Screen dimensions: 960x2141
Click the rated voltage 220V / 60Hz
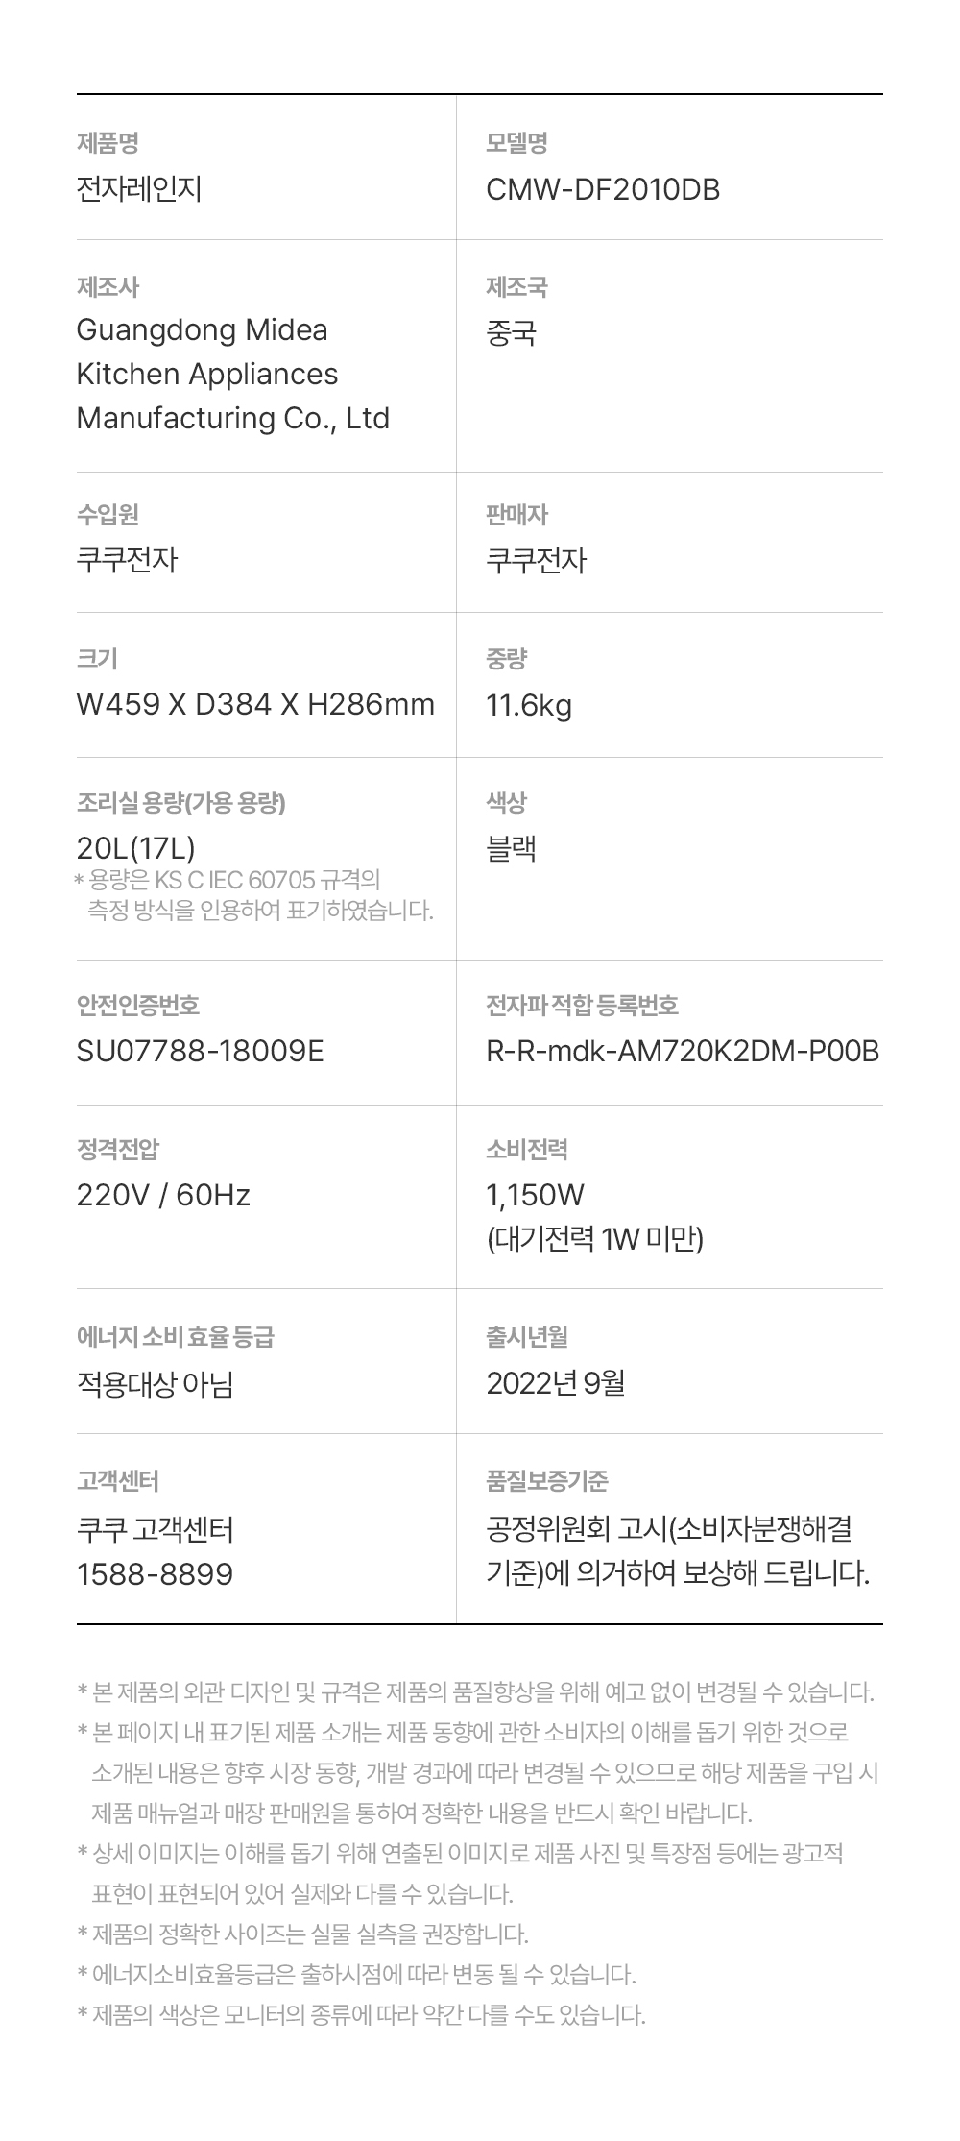(x=163, y=1195)
